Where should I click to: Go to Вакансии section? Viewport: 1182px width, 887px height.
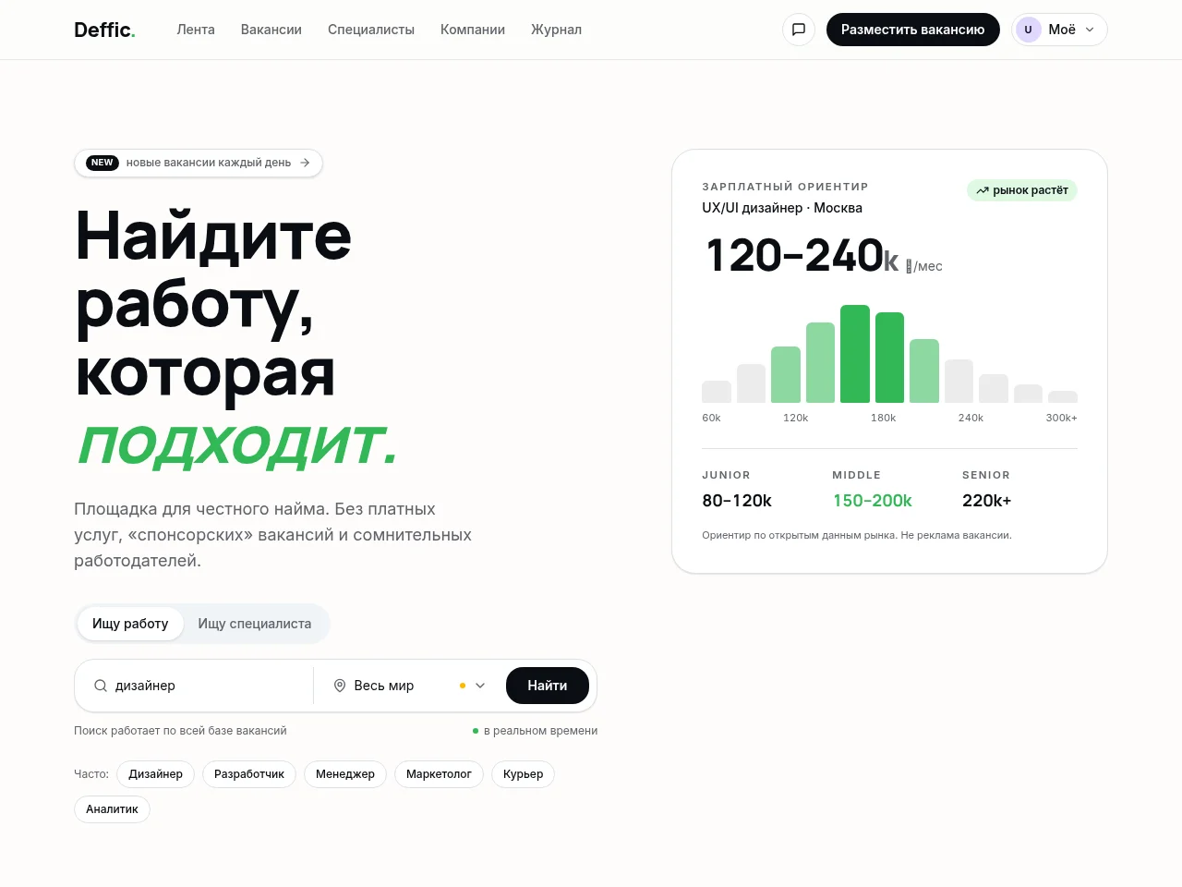(x=271, y=30)
